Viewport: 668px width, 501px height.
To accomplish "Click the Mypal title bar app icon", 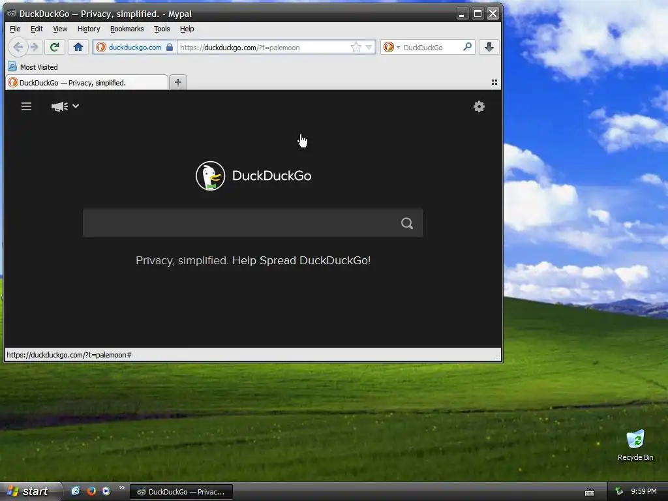I will click(11, 14).
